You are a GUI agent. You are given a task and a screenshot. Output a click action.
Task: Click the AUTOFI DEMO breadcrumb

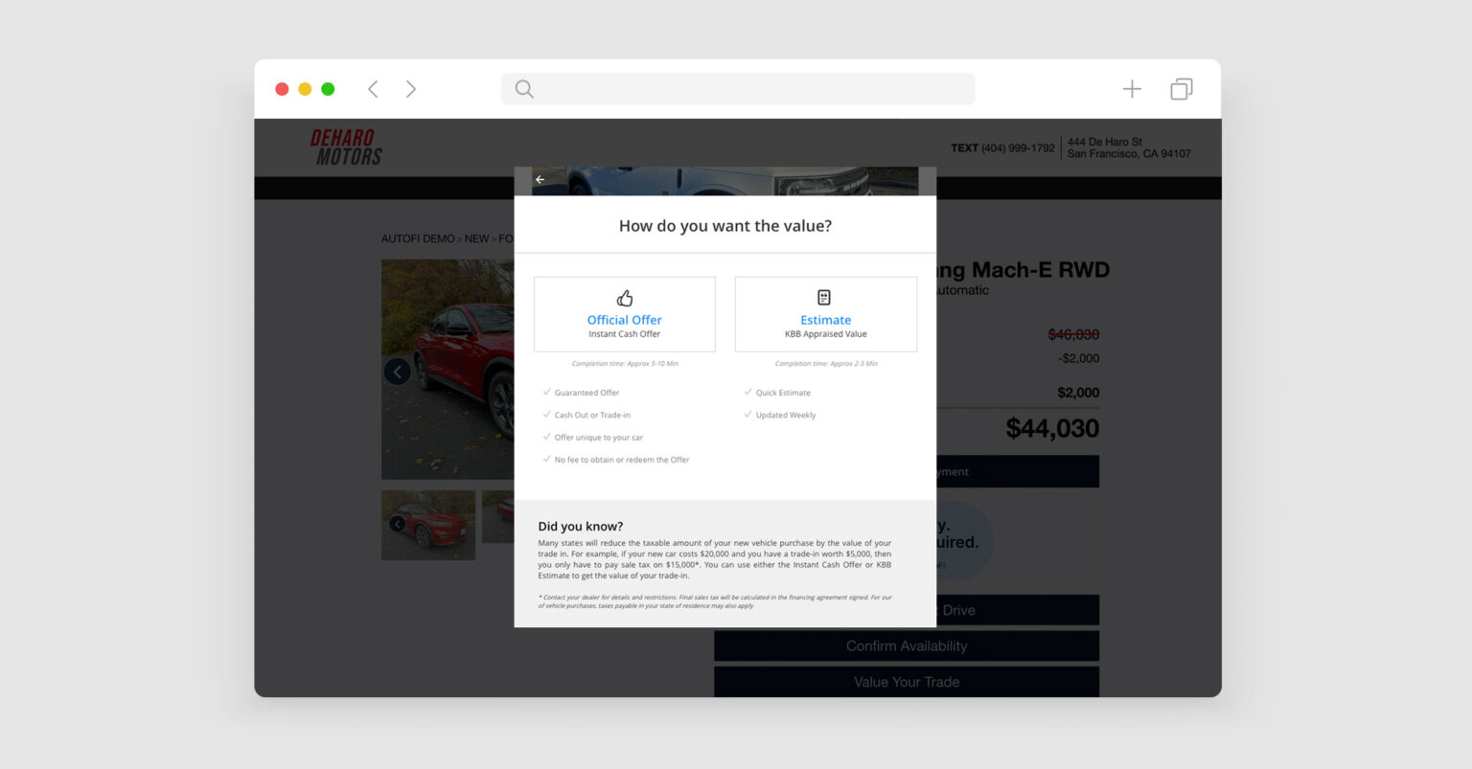coord(418,238)
